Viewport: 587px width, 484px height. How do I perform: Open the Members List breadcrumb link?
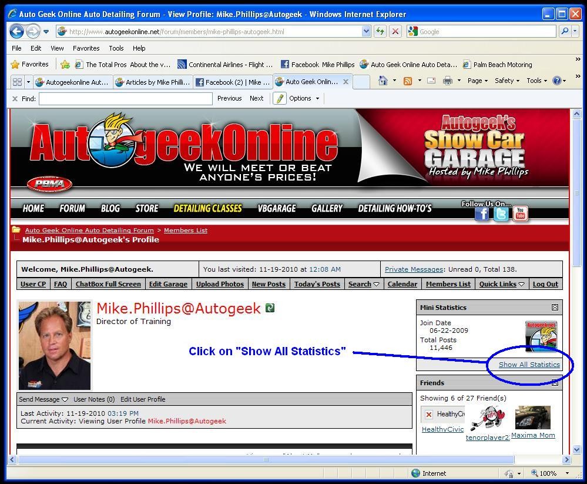click(x=185, y=230)
